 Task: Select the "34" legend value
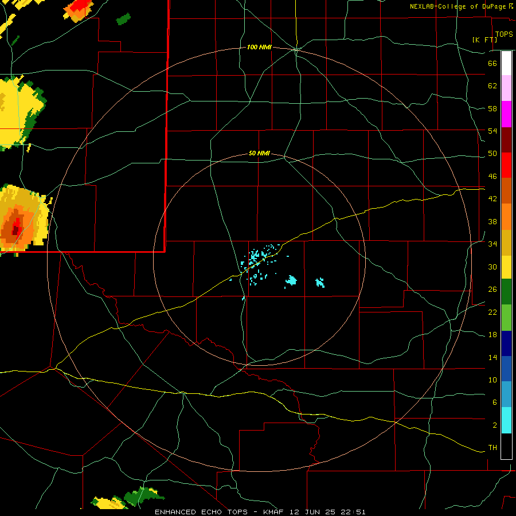(492, 244)
